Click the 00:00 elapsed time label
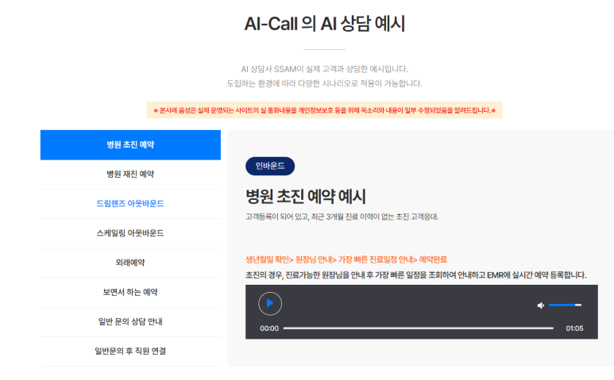The image size is (614, 380). coord(269,328)
